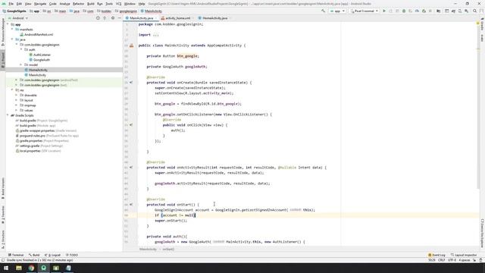The width and height of the screenshot is (485, 273).
Task: Collapse the app module tree node
Action: pyautogui.click(x=8, y=24)
